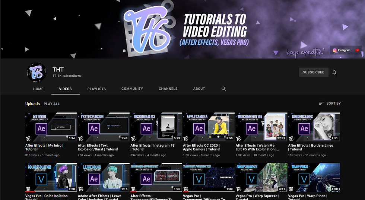This screenshot has height=200, width=365.
Task: Click '2.3K views • 10 months ago' text
Action: (x=255, y=155)
